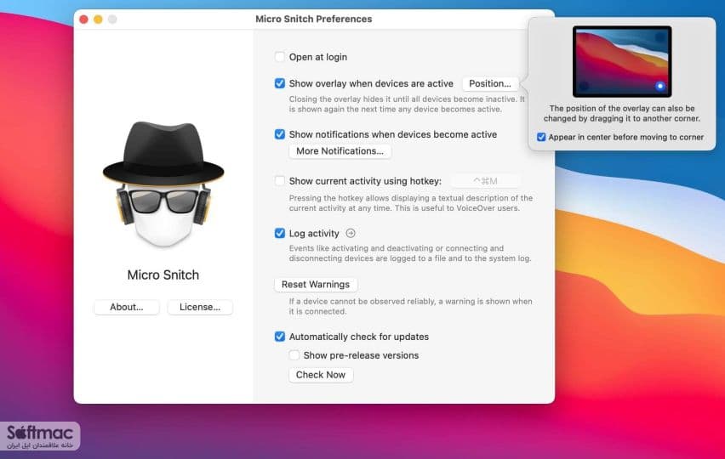This screenshot has height=459, width=725.
Task: Minimize the preferences window with yellow button
Action: point(98,20)
